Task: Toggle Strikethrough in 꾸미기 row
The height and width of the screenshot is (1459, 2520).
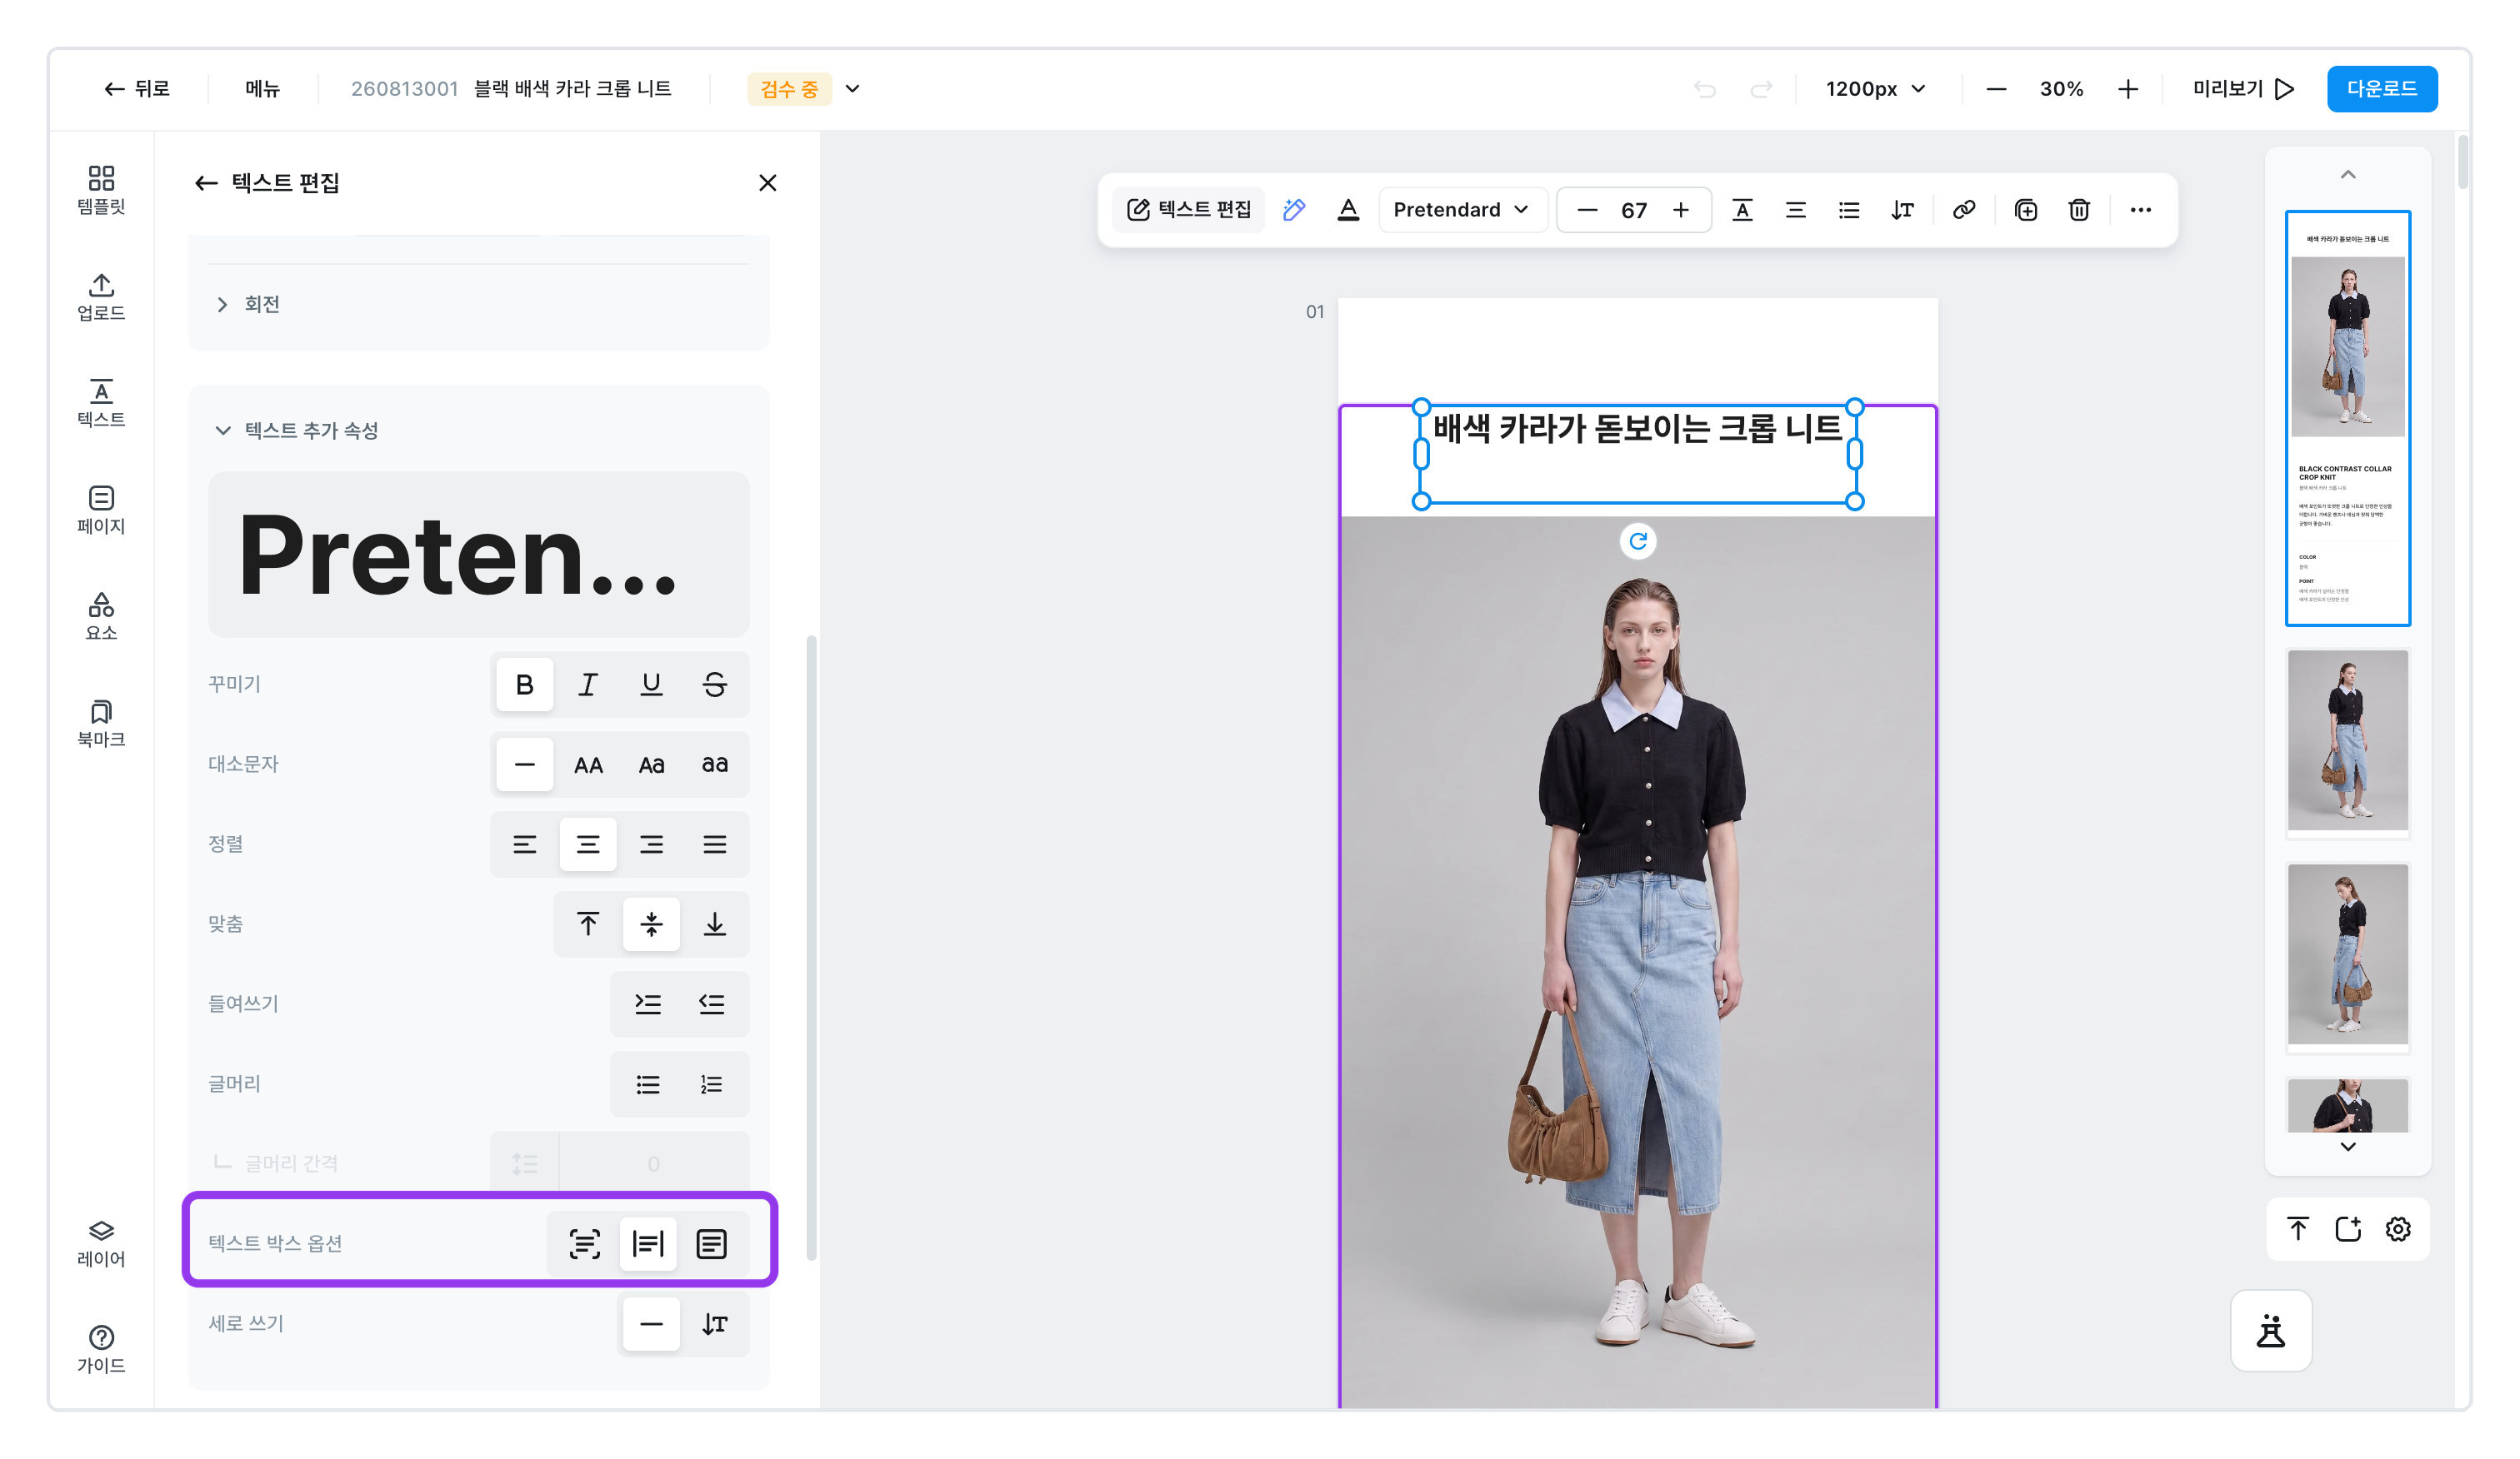Action: [715, 685]
